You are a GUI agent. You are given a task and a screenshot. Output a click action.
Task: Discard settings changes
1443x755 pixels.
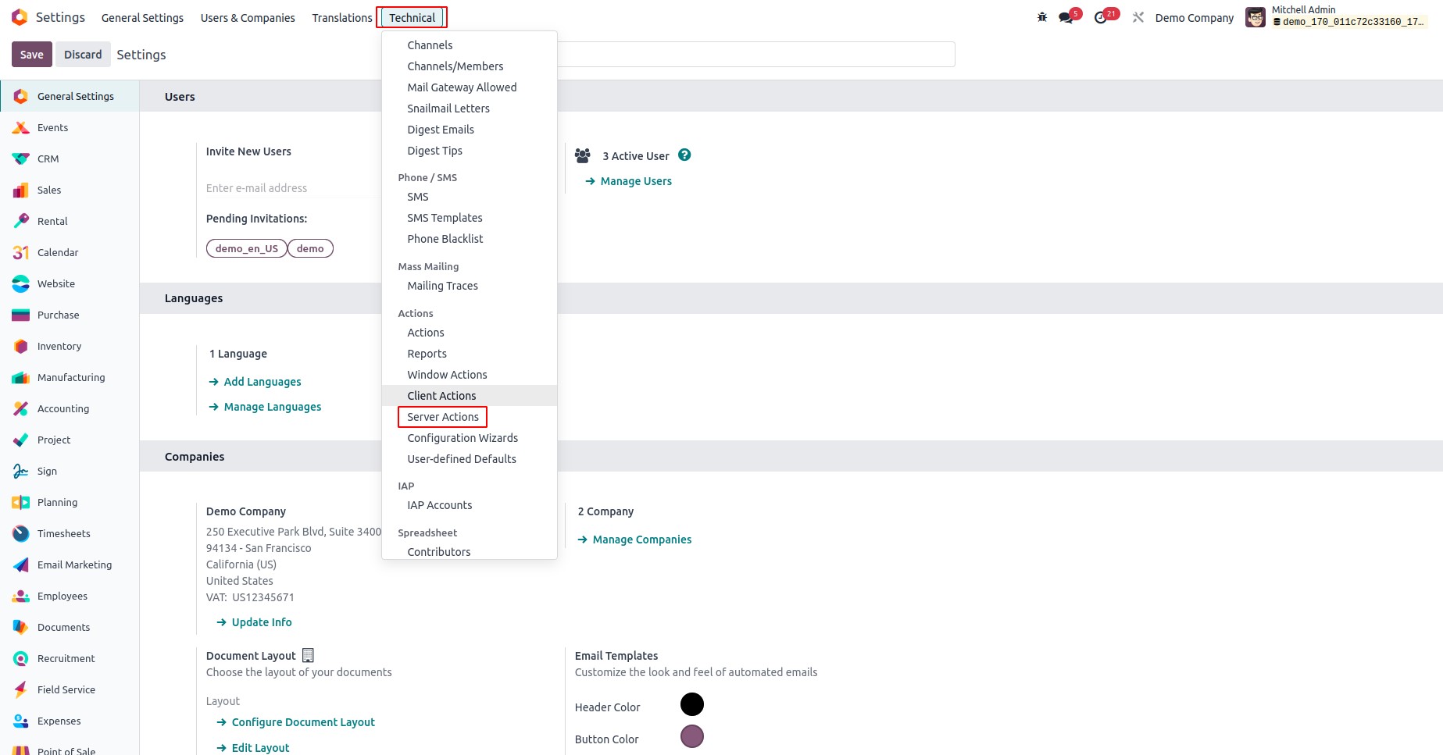pyautogui.click(x=83, y=55)
